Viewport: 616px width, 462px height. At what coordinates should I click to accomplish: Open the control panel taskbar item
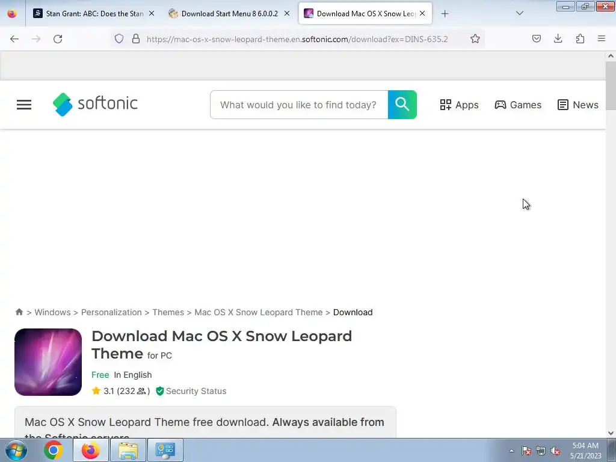[165, 450]
